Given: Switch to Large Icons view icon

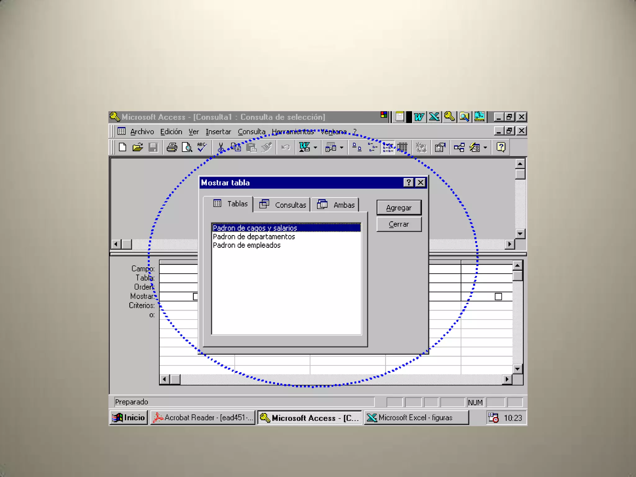Looking at the screenshot, I should [x=357, y=147].
